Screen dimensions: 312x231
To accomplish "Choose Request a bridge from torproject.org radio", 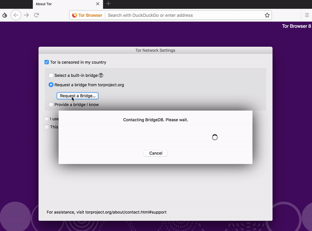I will point(51,85).
